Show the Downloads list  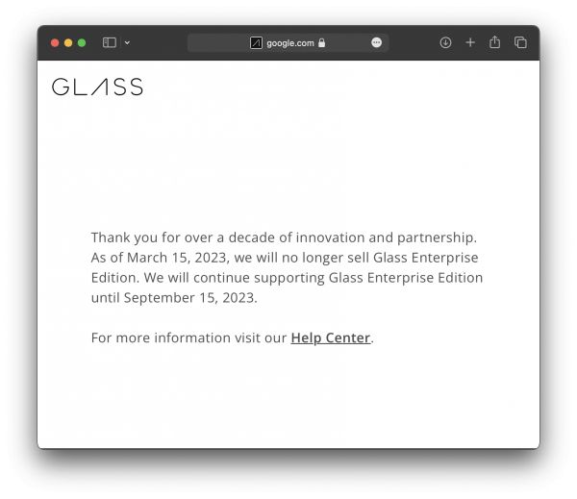point(445,42)
